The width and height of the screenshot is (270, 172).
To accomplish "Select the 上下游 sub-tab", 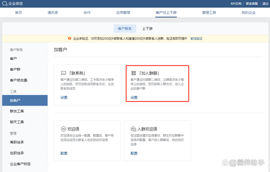I will click(148, 29).
